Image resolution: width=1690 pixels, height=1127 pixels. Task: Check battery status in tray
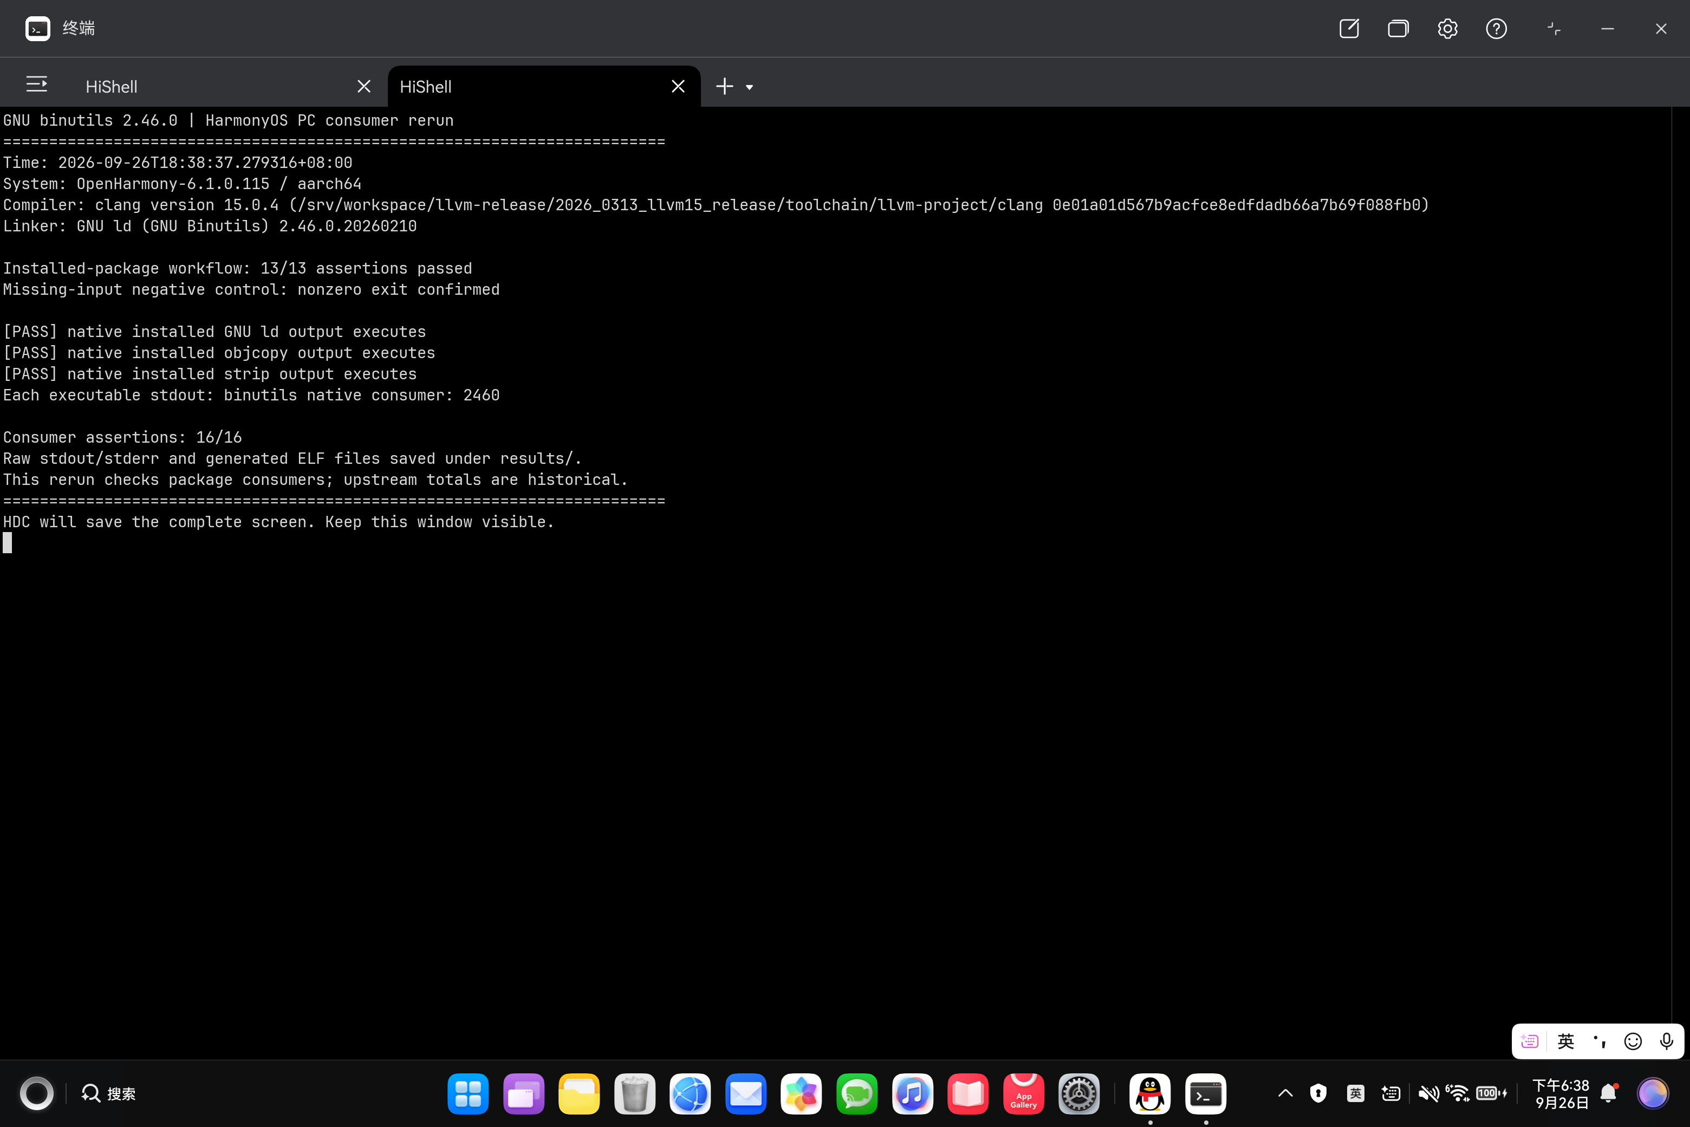(1492, 1093)
